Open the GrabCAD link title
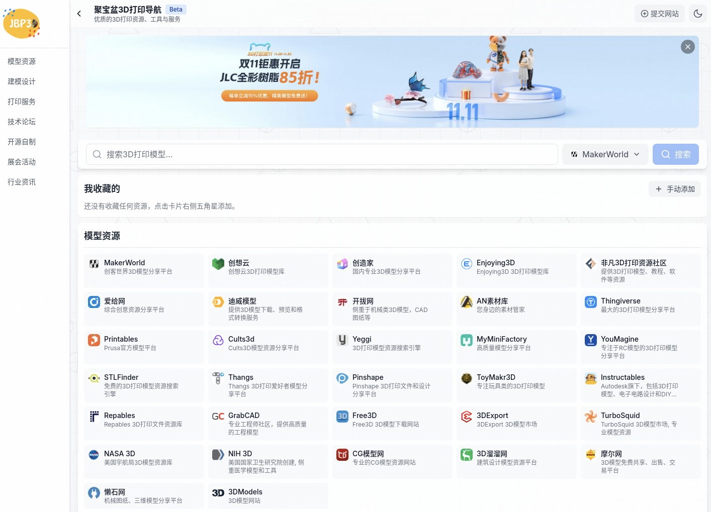Image resolution: width=711 pixels, height=512 pixels. 244,416
